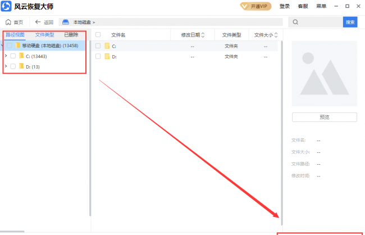Check the C: row checkbox in file list
The image size is (365, 235).
click(x=98, y=46)
